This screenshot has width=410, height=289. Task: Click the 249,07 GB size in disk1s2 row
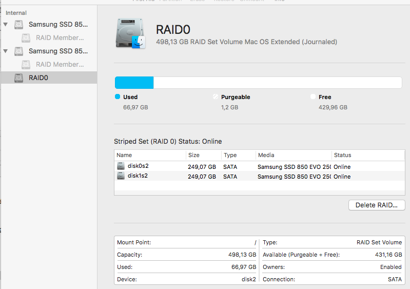pyautogui.click(x=202, y=177)
